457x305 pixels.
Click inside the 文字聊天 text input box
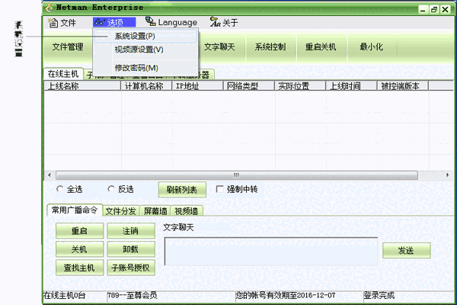[270, 251]
